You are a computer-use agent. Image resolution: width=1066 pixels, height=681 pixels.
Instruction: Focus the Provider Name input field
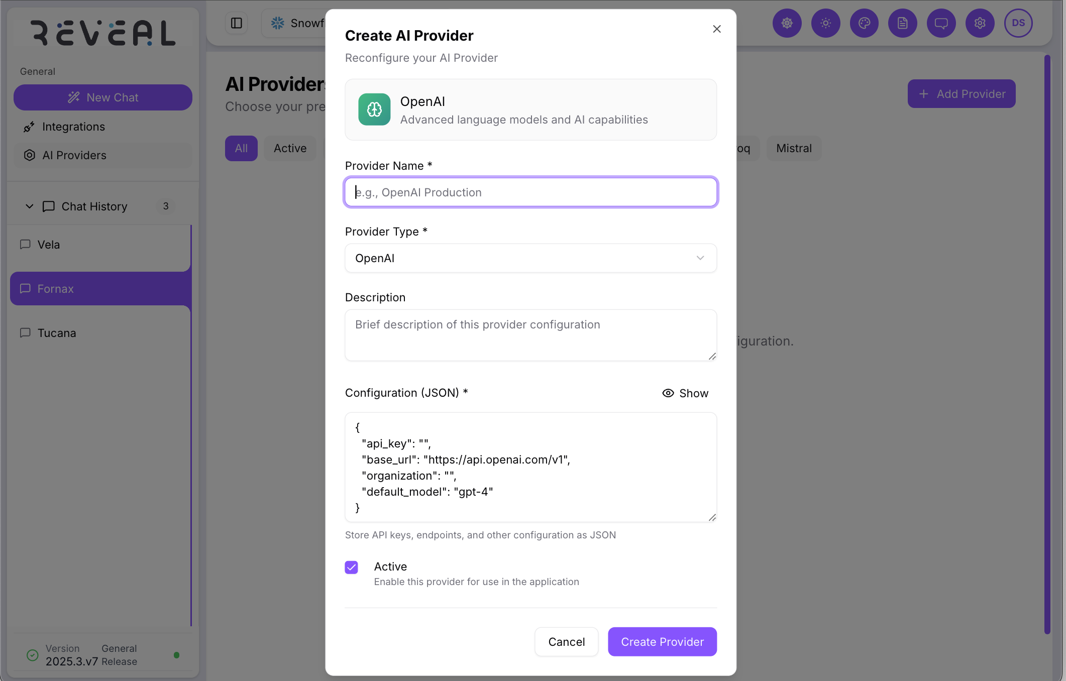[x=530, y=192]
